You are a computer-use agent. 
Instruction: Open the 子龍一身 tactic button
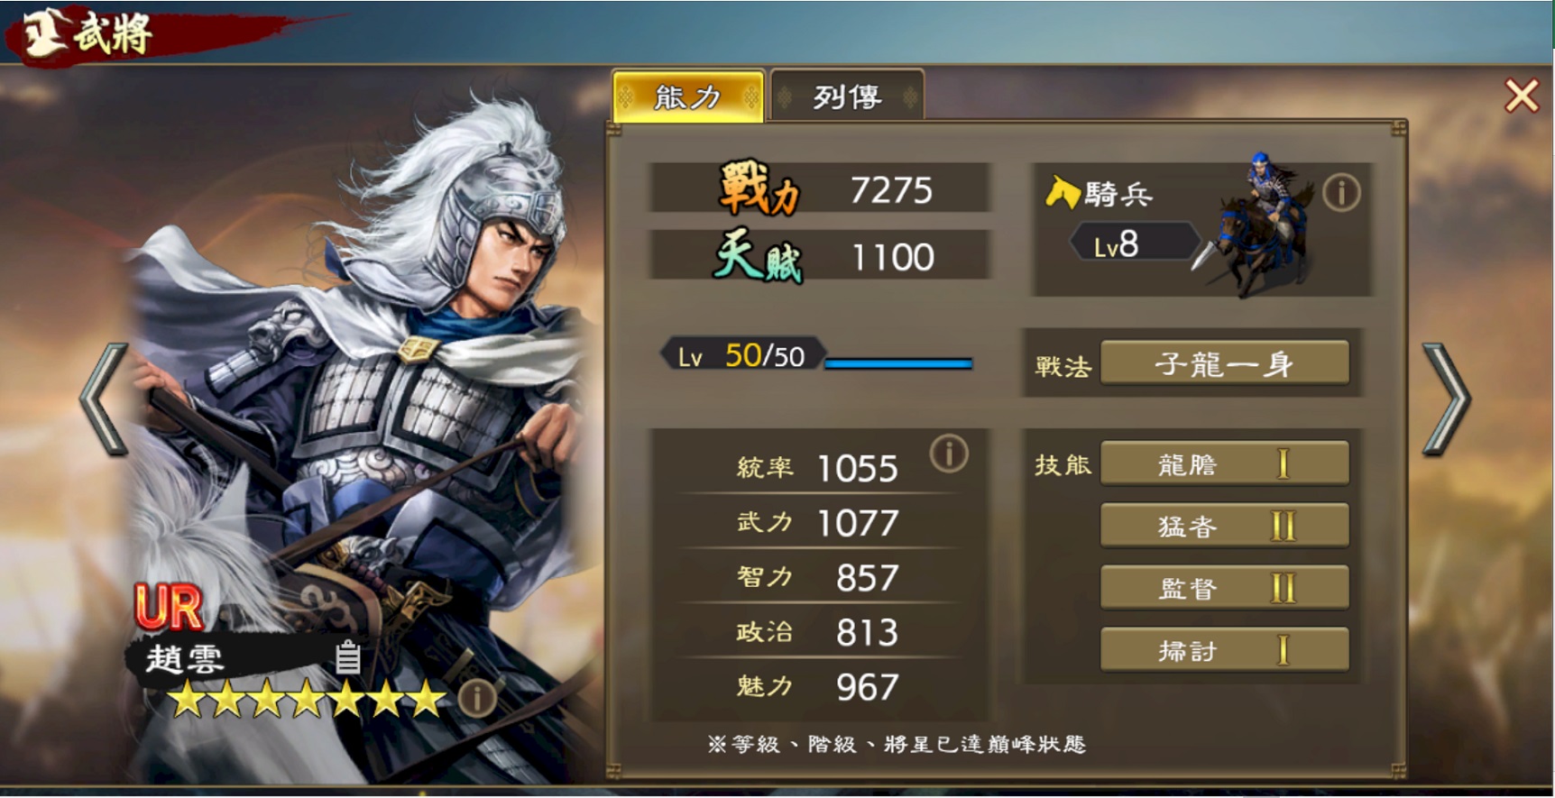pos(1225,363)
